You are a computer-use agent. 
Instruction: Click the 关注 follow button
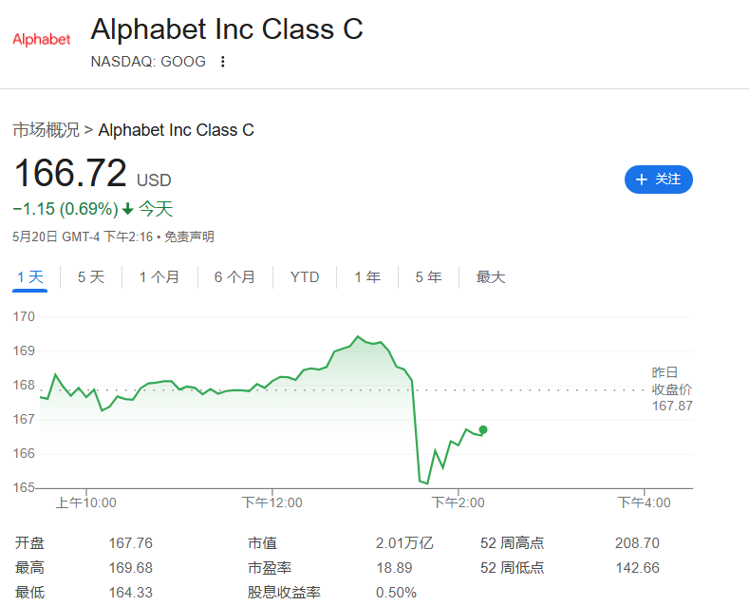[x=658, y=180]
